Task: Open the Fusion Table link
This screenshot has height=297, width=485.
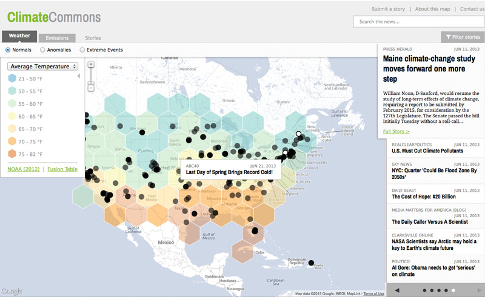Action: click(62, 169)
